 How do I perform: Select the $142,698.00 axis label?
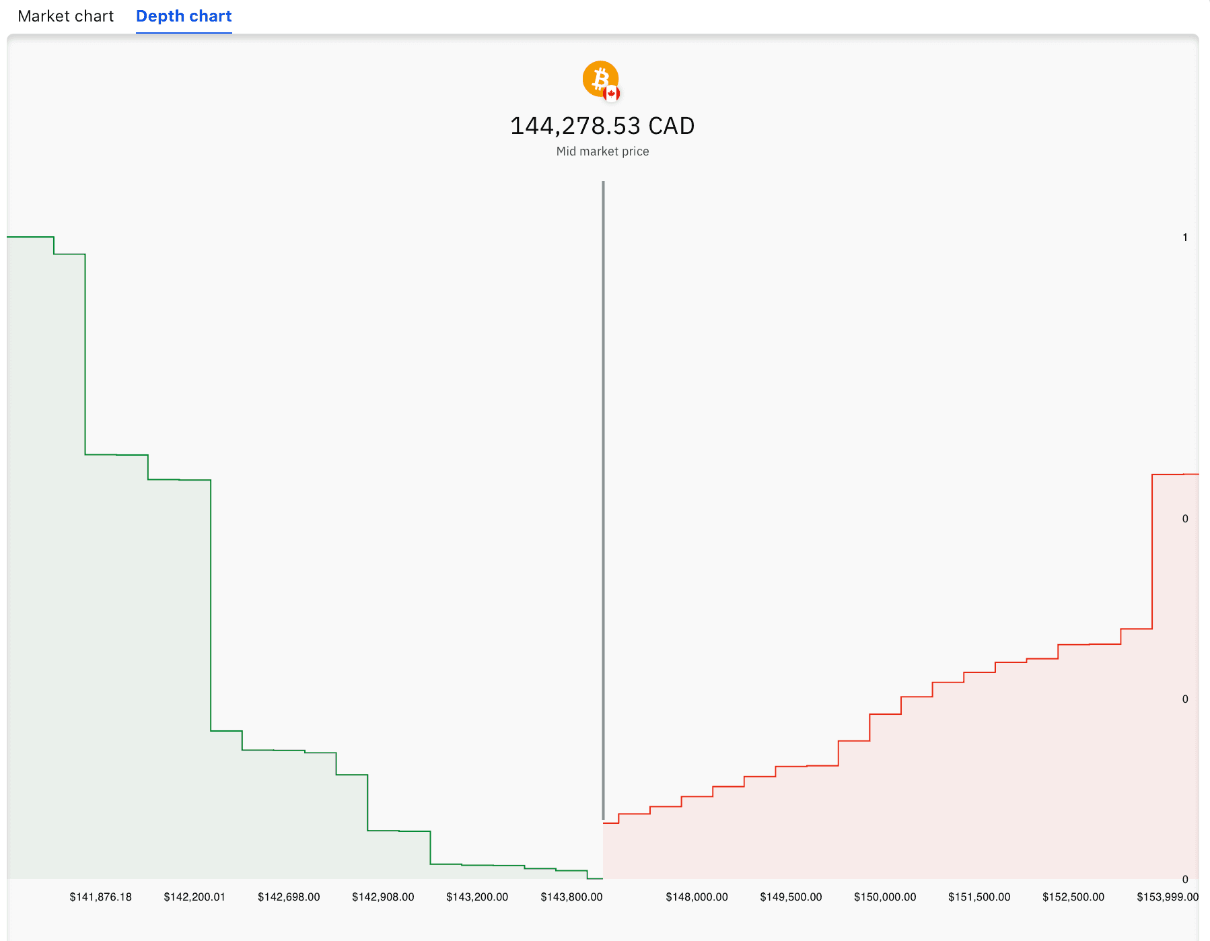pos(289,897)
